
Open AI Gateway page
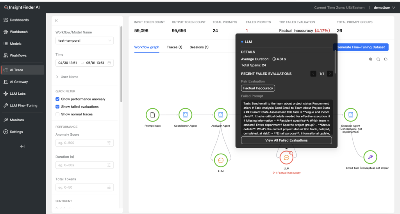point(19,82)
